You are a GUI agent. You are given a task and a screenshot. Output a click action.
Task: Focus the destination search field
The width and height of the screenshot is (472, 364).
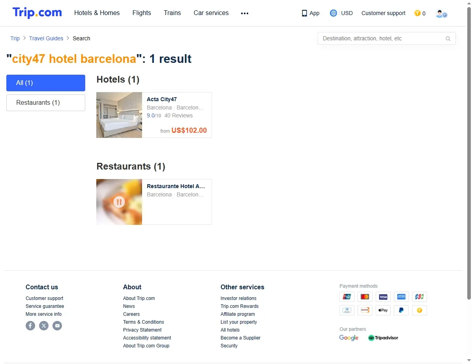(x=386, y=39)
